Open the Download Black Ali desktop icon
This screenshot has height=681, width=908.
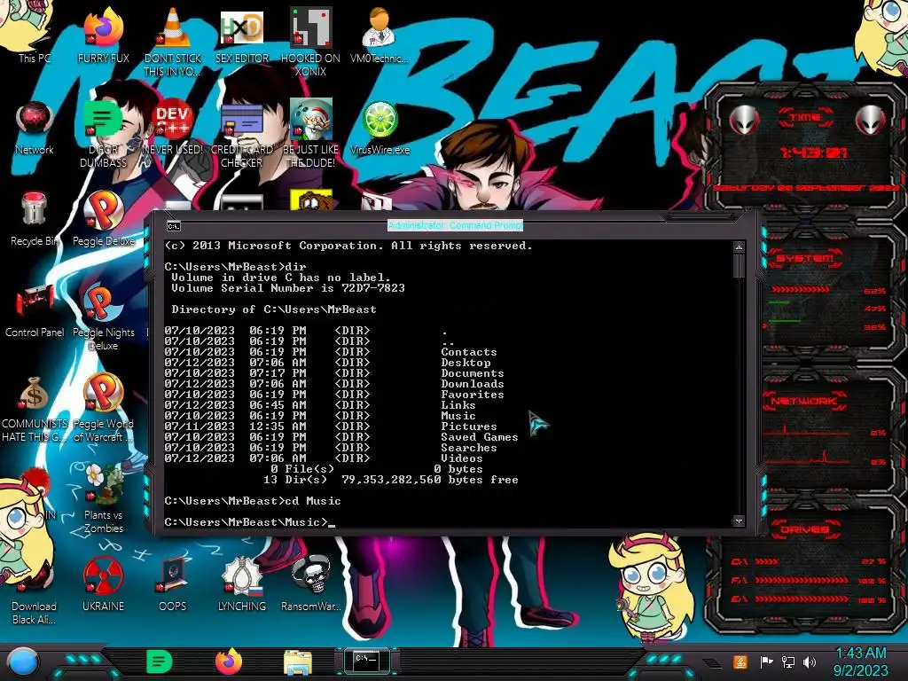pos(35,591)
